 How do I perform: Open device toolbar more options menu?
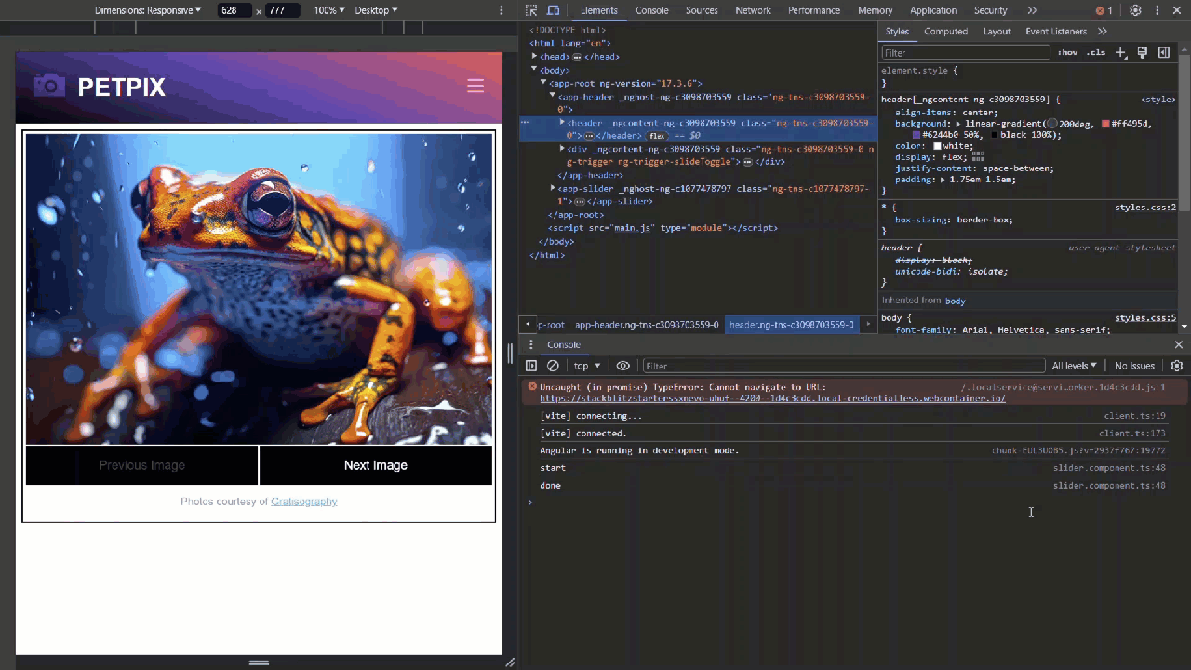[x=502, y=10]
